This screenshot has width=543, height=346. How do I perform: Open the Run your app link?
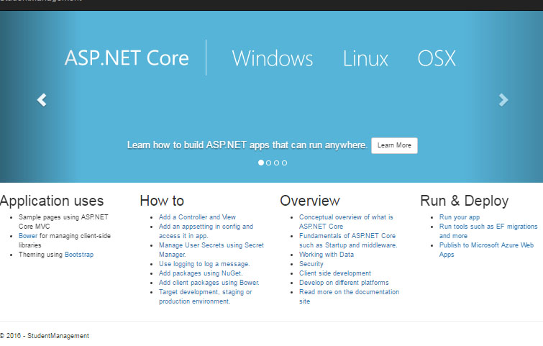coord(459,217)
